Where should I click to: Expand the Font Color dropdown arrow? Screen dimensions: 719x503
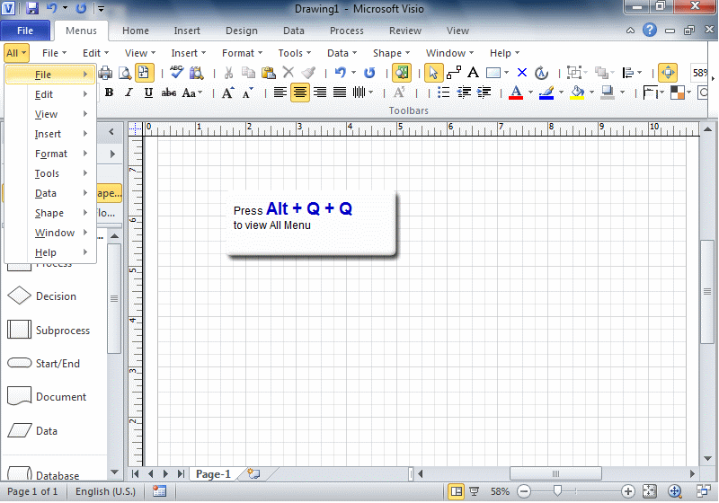530,93
